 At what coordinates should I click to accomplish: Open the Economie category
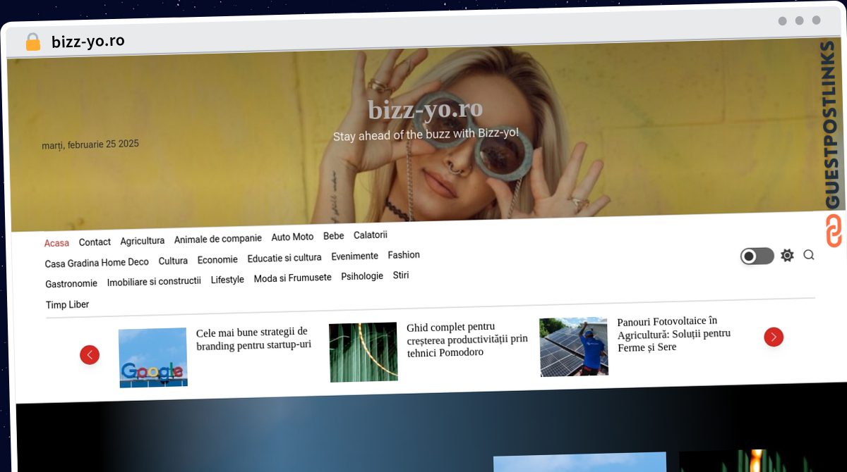217,260
